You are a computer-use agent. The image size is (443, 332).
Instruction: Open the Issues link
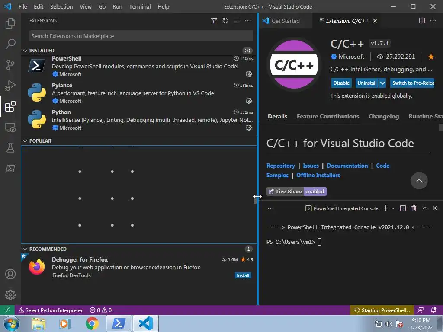coord(311,166)
